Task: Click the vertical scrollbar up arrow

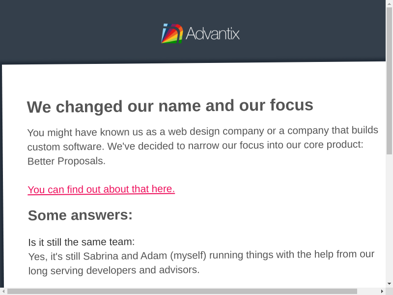Action: tap(389, 3)
